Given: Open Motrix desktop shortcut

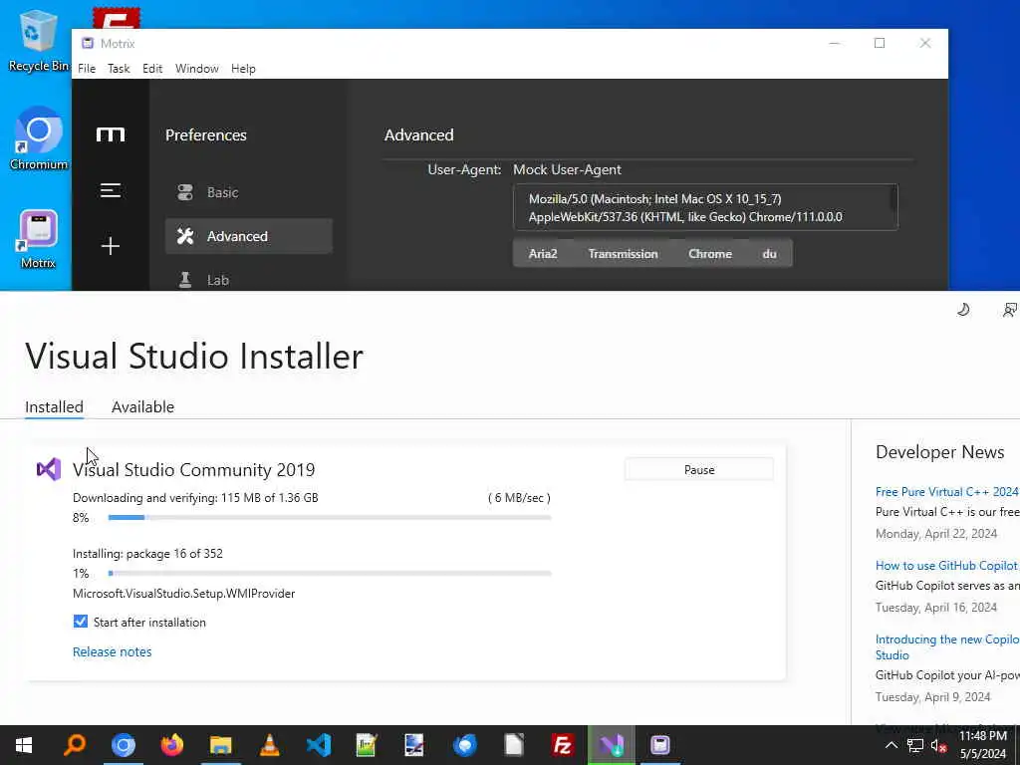Looking at the screenshot, I should click(39, 239).
